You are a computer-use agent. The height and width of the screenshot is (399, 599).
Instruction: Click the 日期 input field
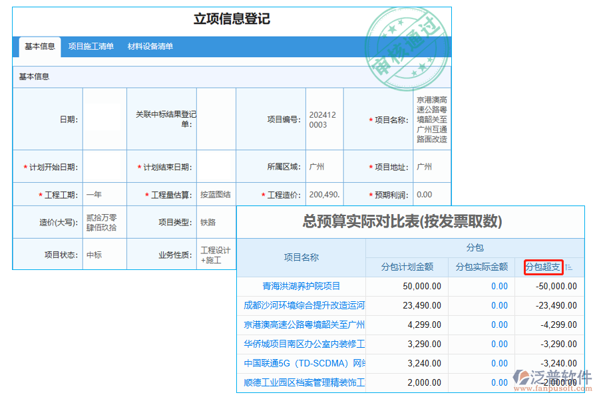(x=103, y=119)
